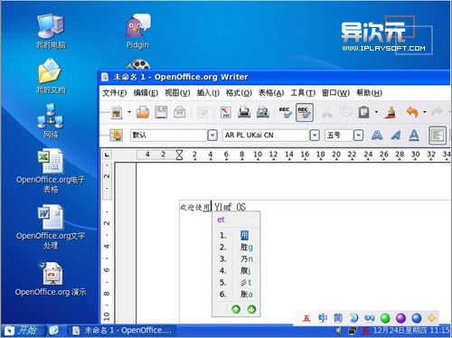Click the green ball in IME bar

click(385, 318)
